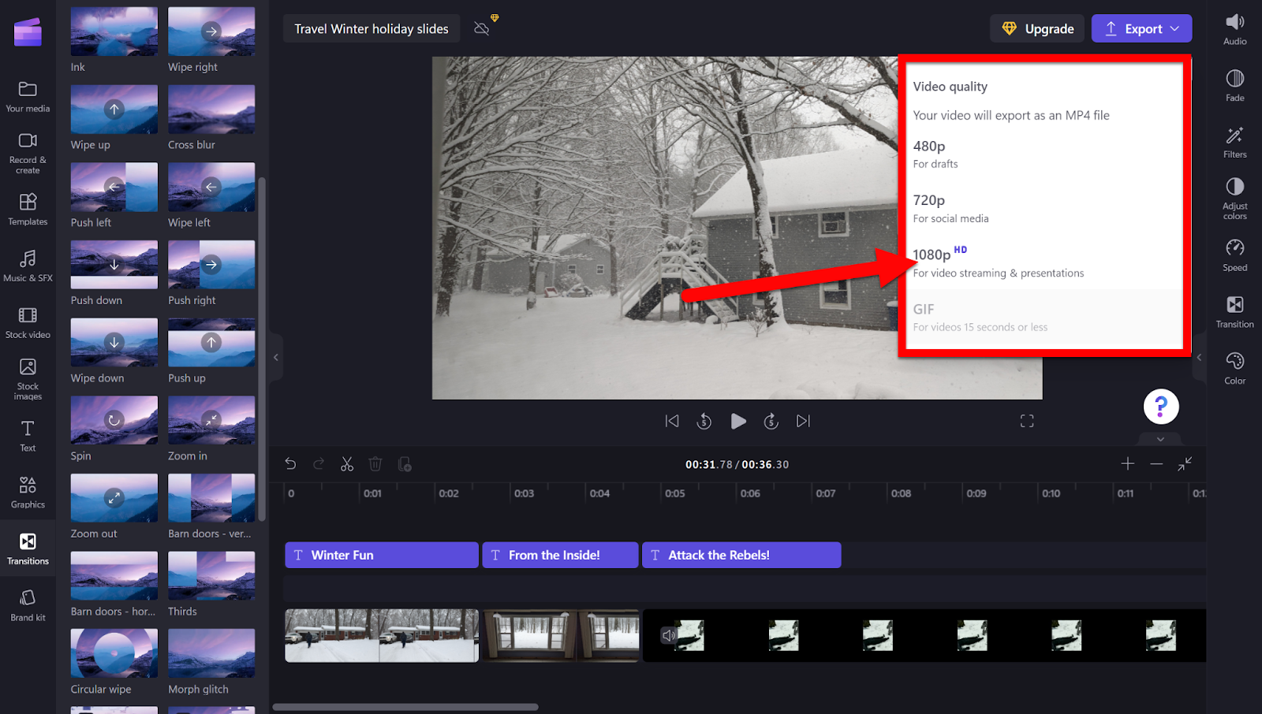The width and height of the screenshot is (1262, 714).
Task: Open the Color panel
Action: tap(1234, 369)
